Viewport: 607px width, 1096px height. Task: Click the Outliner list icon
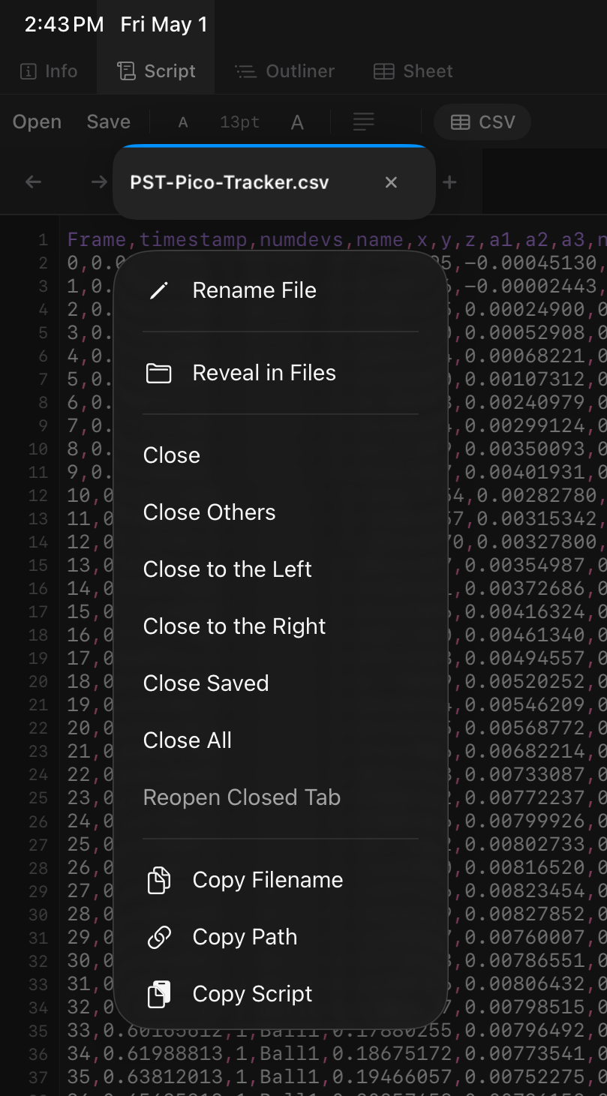[245, 71]
